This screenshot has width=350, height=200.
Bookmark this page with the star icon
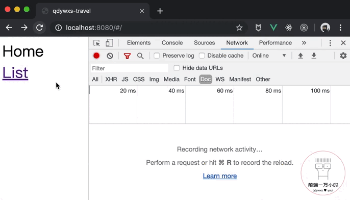click(239, 28)
